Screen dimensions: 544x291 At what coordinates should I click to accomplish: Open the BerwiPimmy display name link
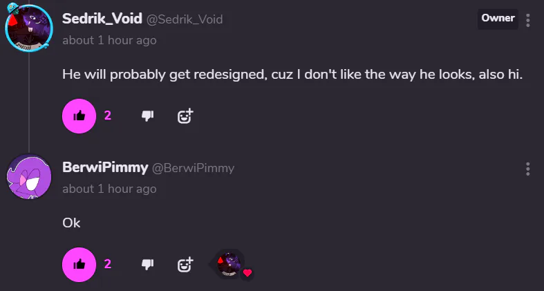tap(105, 167)
